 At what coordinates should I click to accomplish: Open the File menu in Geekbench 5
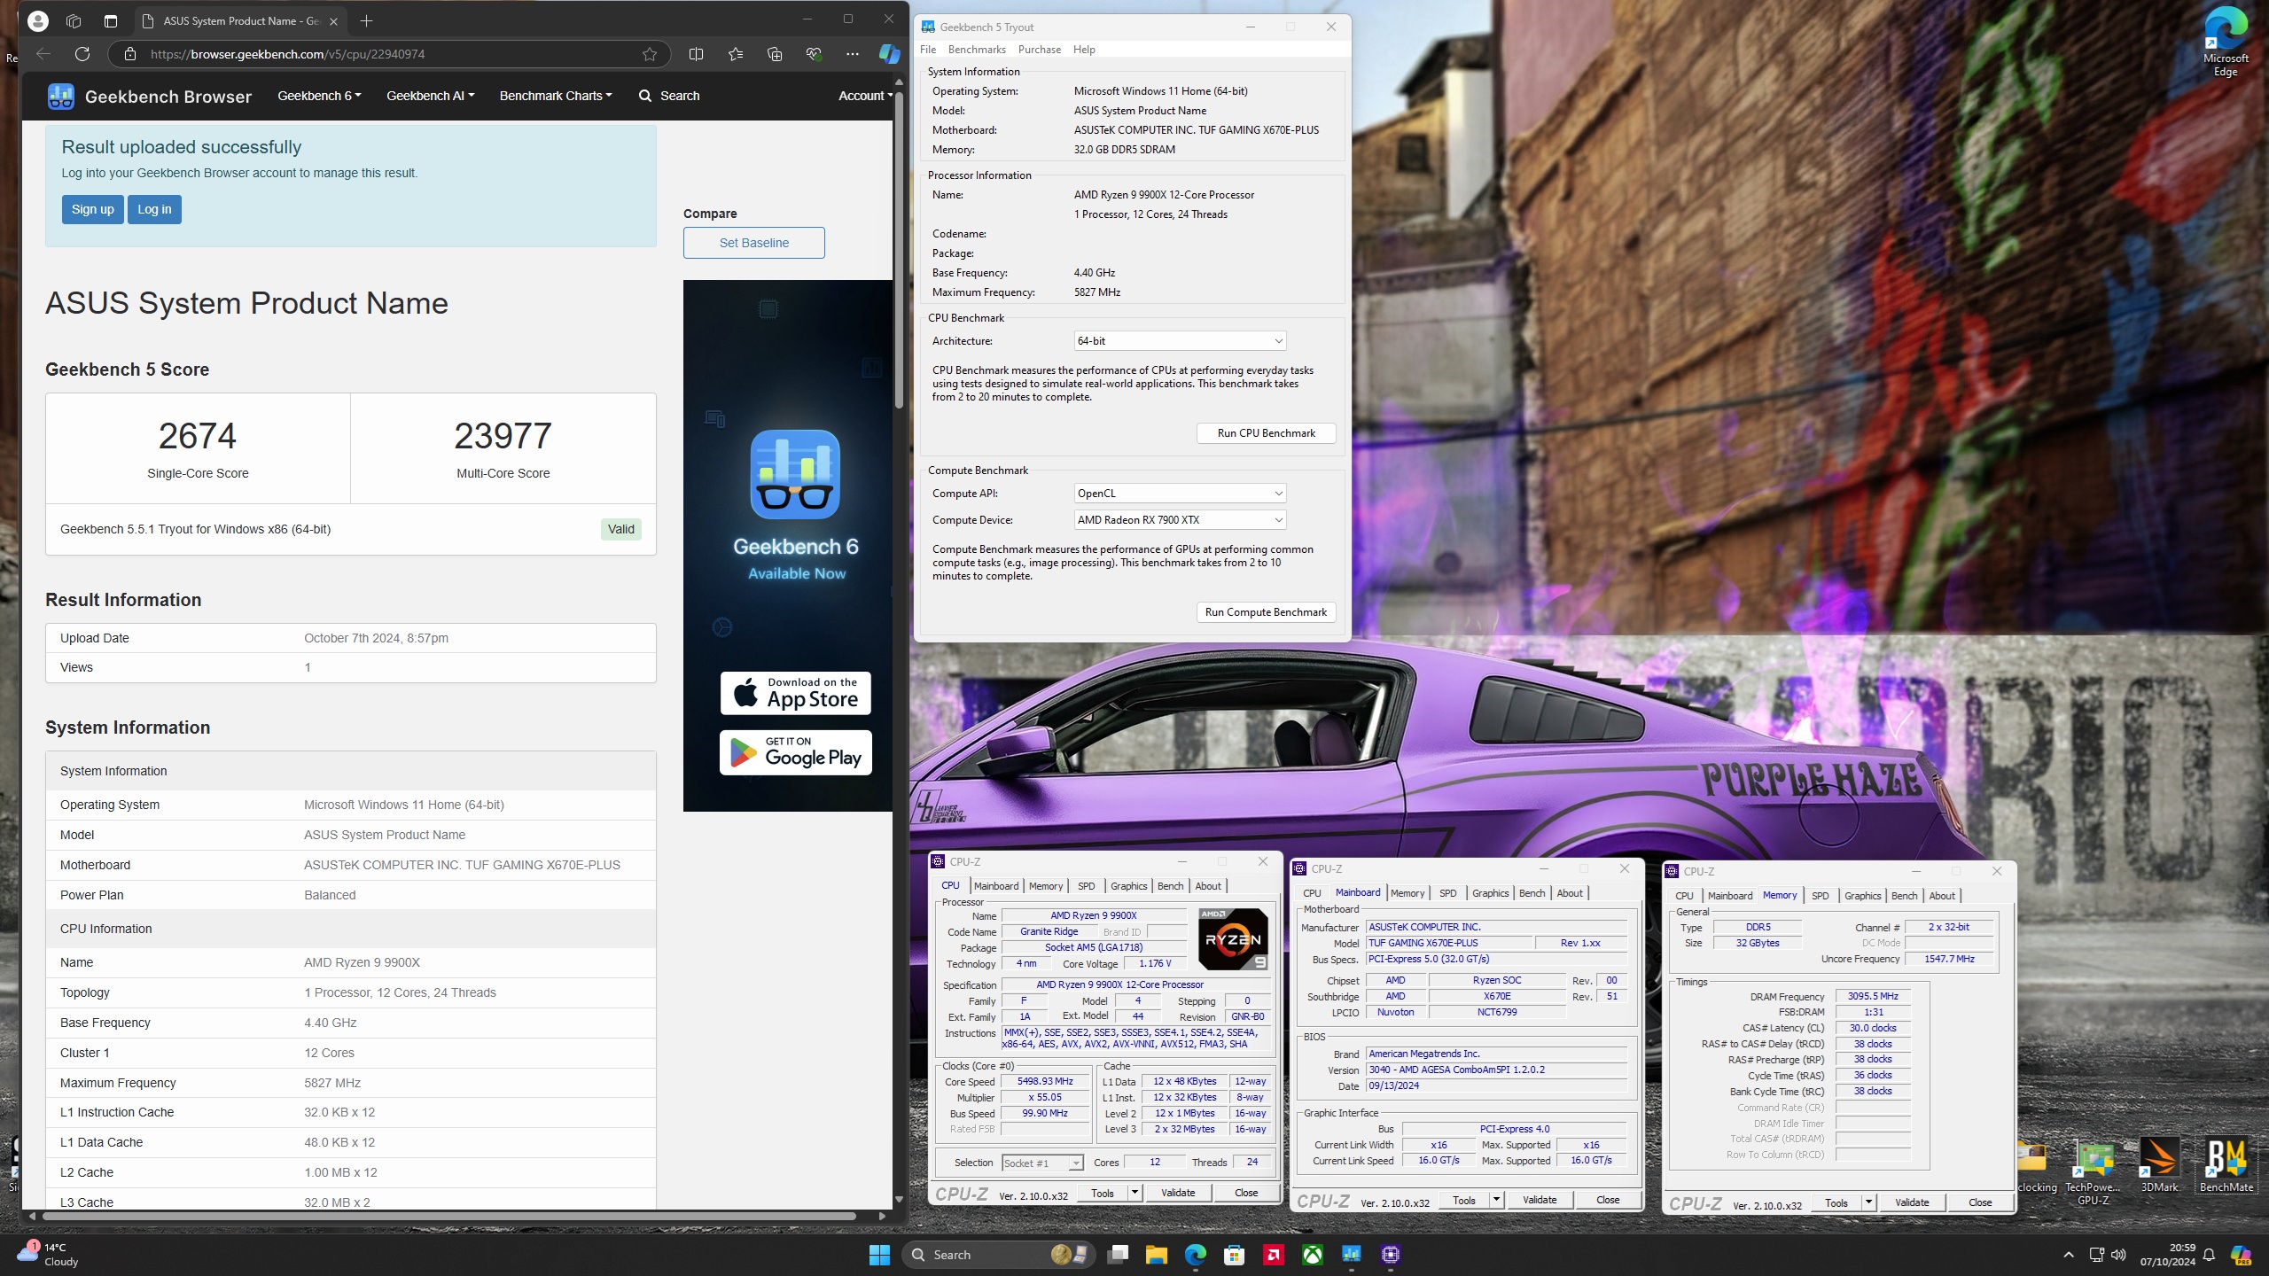928,50
